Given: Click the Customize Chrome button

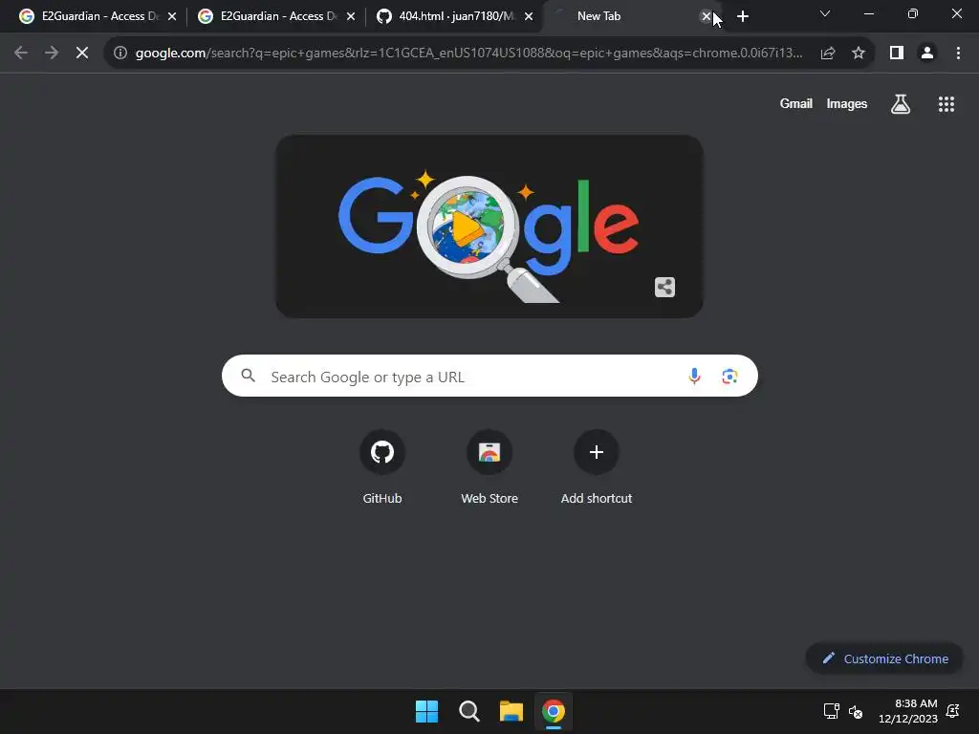Looking at the screenshot, I should tap(884, 658).
